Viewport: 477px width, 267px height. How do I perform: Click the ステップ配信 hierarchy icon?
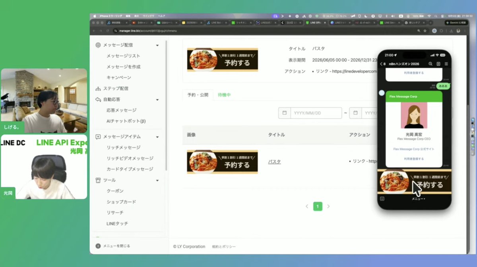(x=98, y=88)
